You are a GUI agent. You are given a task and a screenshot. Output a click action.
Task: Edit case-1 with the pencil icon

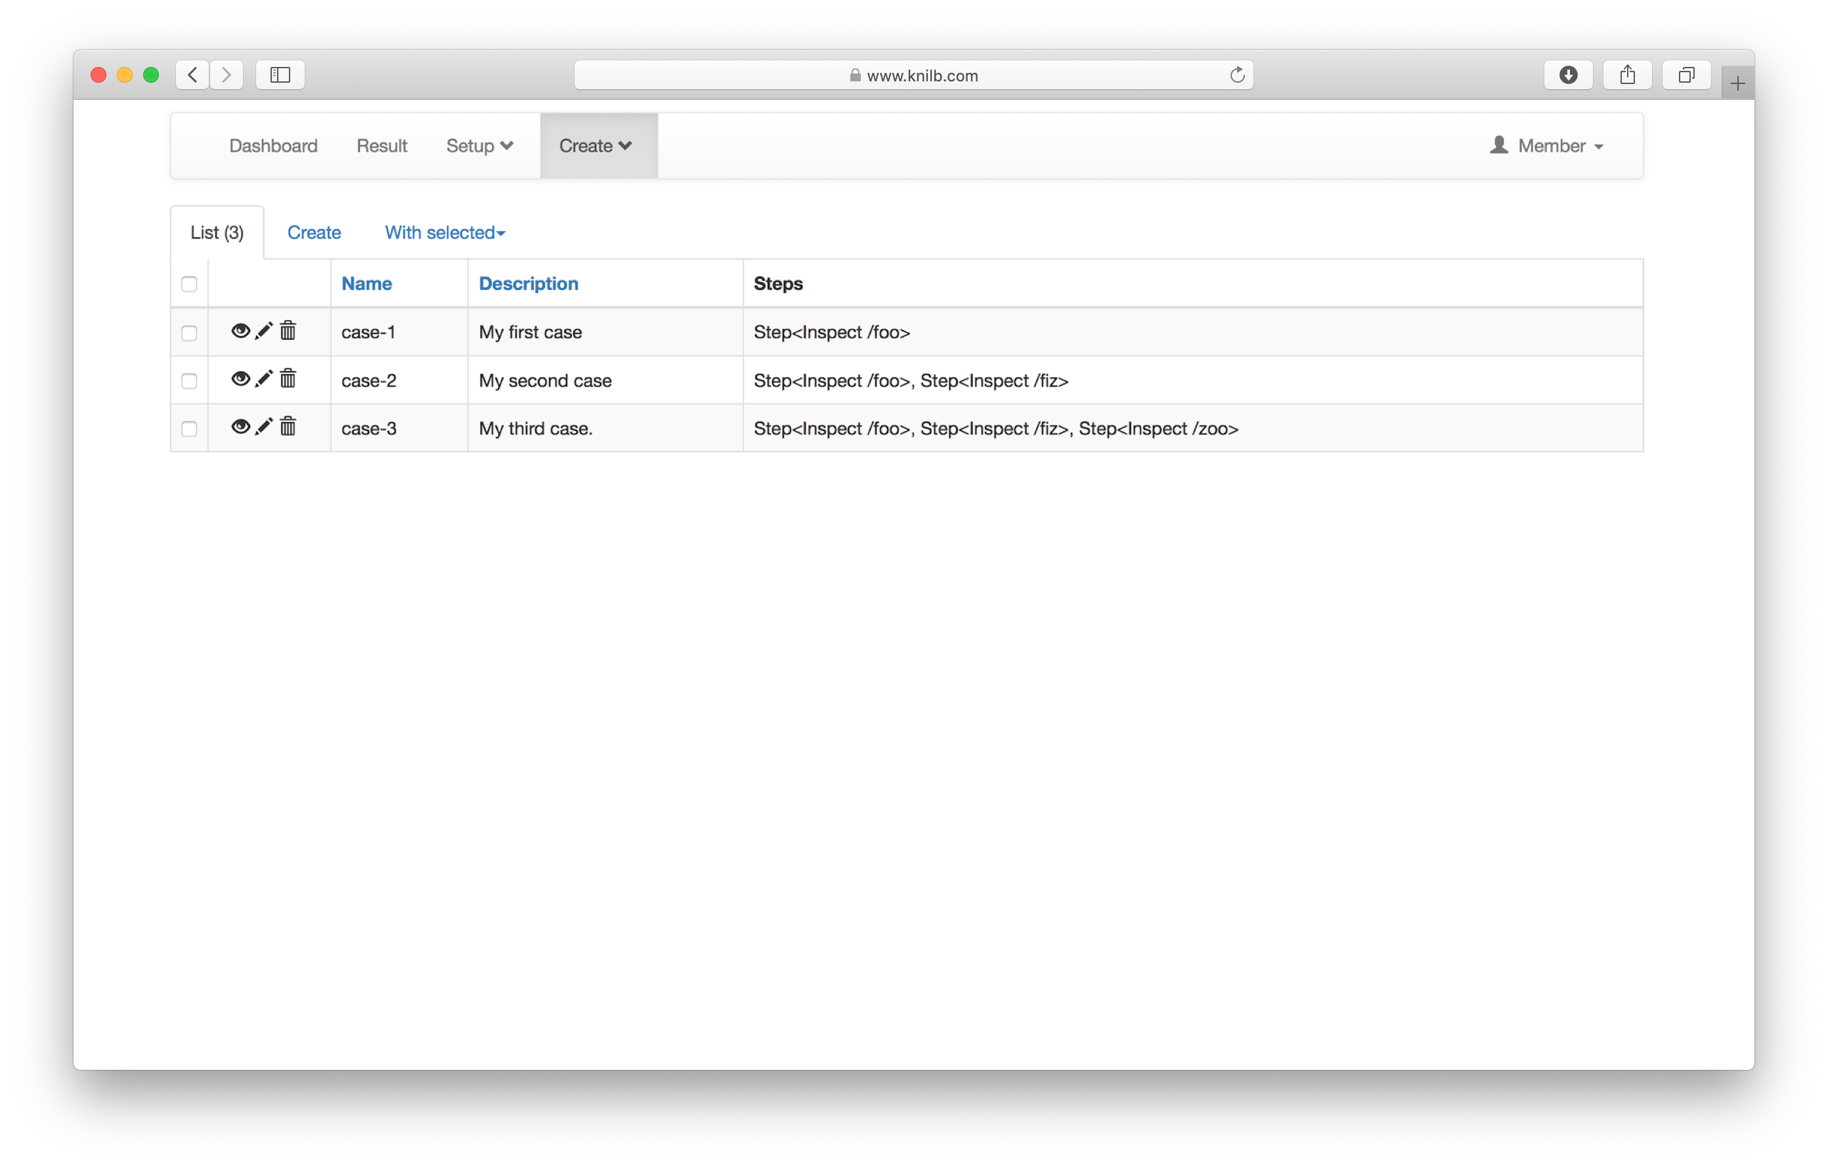[x=263, y=331]
